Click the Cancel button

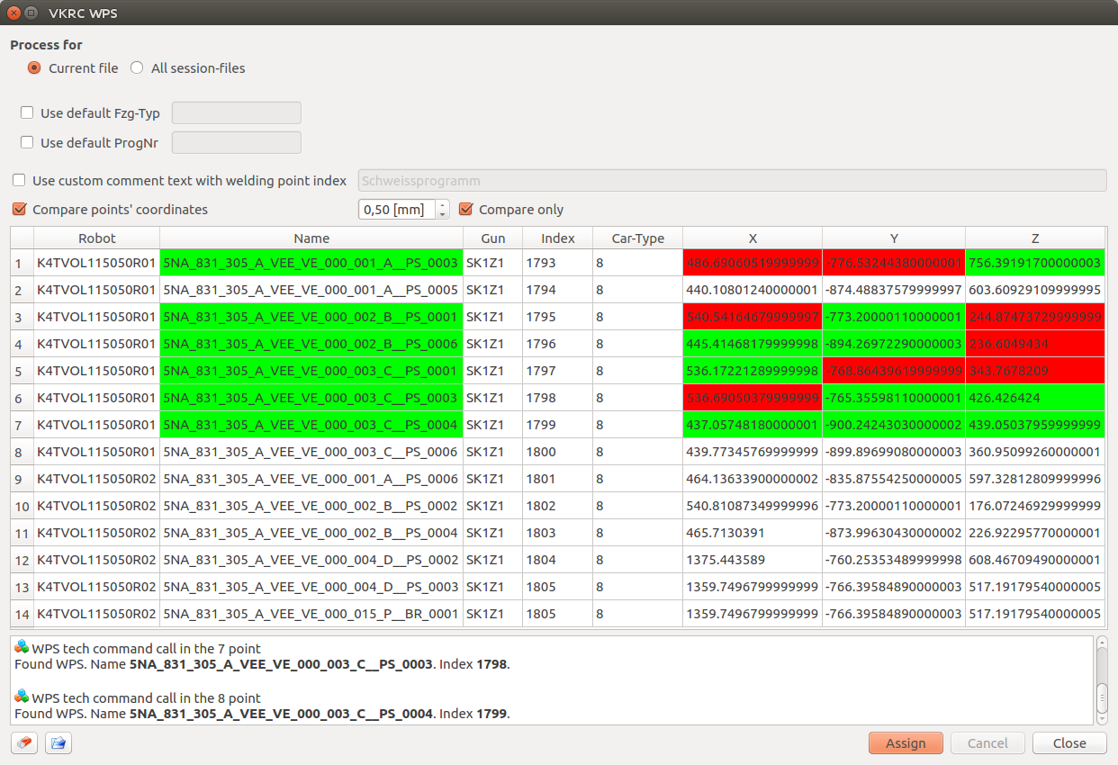987,743
